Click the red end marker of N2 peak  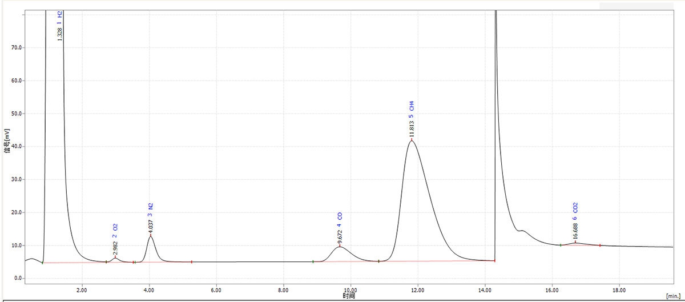click(191, 262)
